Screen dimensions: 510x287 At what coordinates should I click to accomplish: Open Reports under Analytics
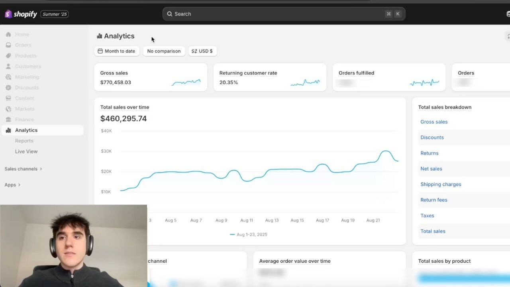24,141
